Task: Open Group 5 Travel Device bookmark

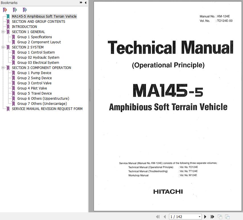Action: point(34,93)
